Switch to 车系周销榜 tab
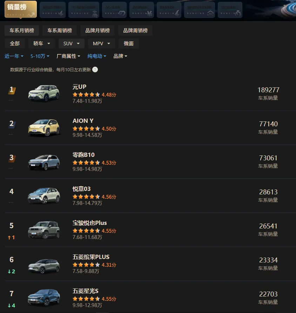The height and width of the screenshot is (313, 296). pos(60,31)
